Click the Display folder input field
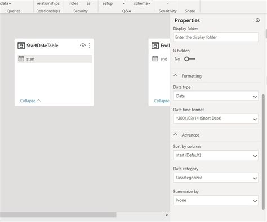 pos(216,37)
